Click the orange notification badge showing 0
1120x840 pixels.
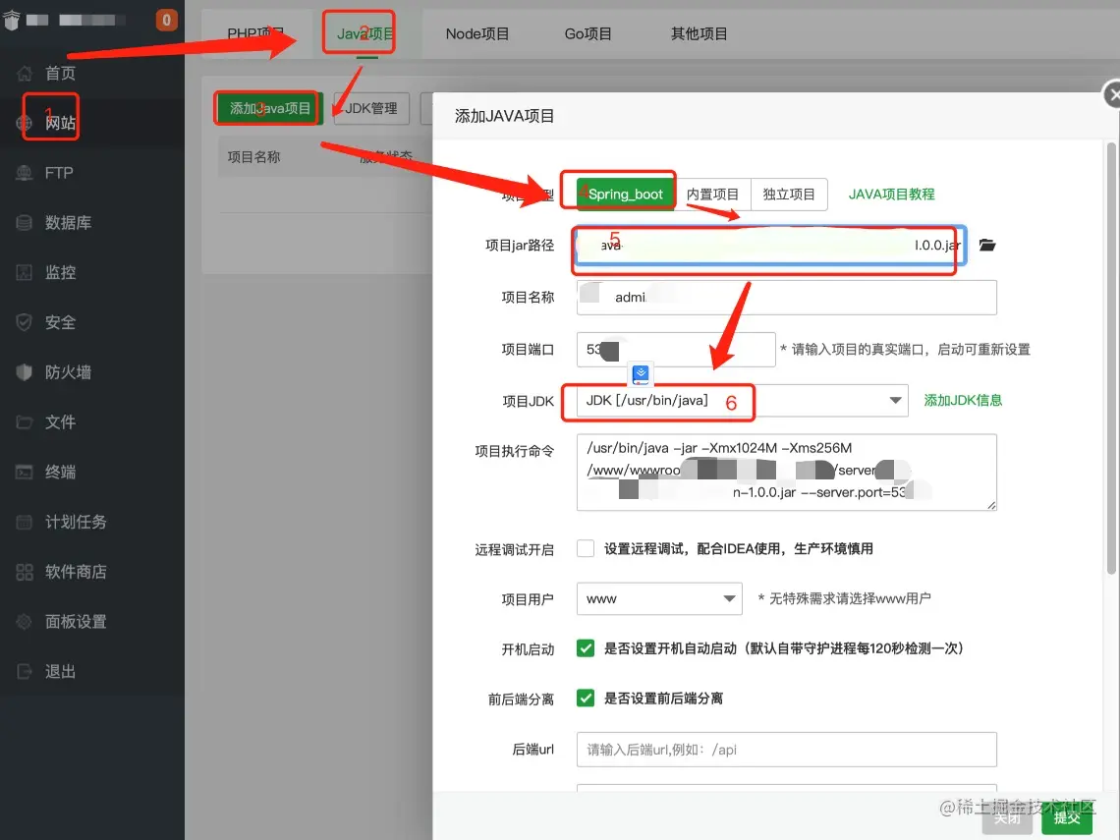coord(166,20)
